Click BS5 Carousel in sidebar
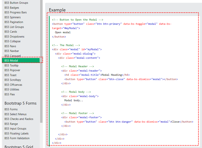This screenshot has height=148, width=202. [13, 56]
